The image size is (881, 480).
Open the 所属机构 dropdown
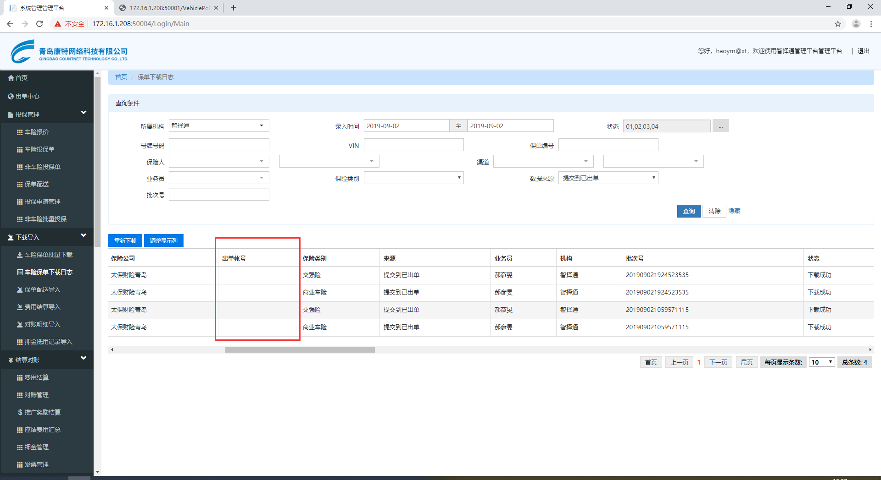(219, 126)
